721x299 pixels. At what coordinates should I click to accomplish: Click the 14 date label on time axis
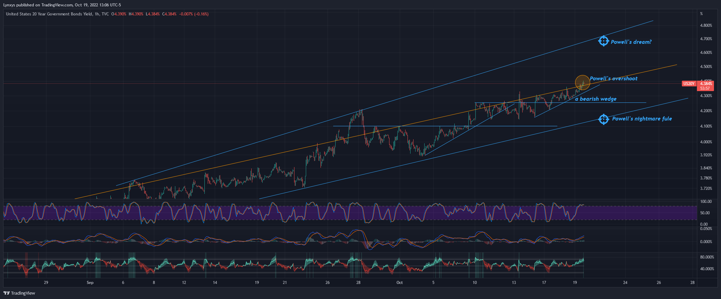click(x=215, y=283)
